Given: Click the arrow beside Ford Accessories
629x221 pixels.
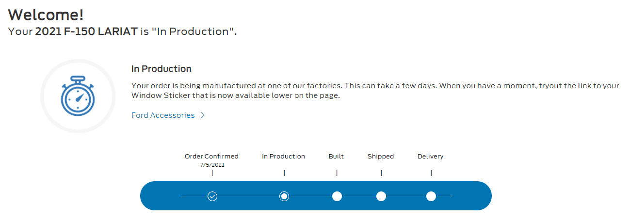Looking at the screenshot, I should [x=203, y=115].
